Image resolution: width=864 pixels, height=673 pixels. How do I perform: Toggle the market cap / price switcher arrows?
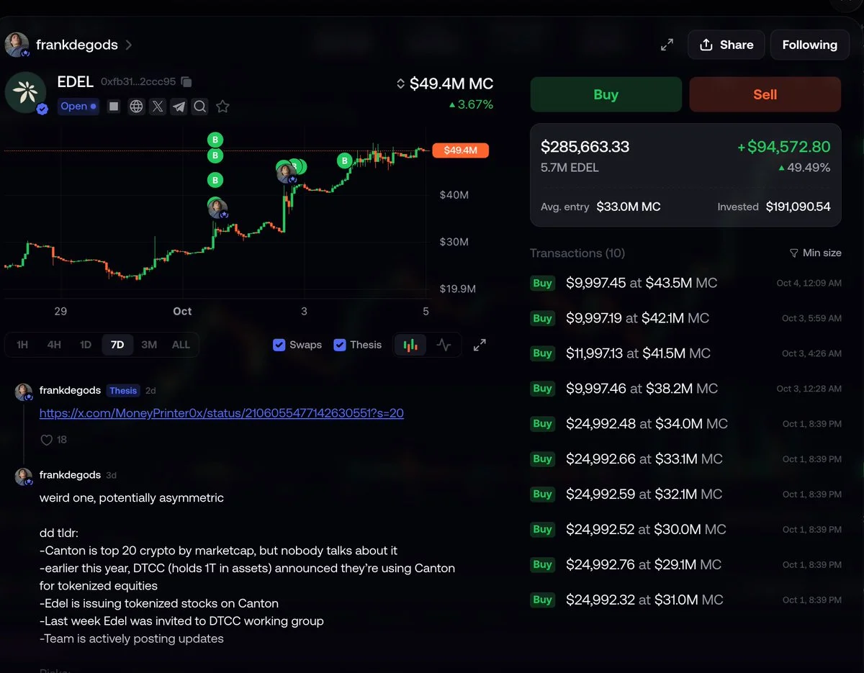(401, 84)
